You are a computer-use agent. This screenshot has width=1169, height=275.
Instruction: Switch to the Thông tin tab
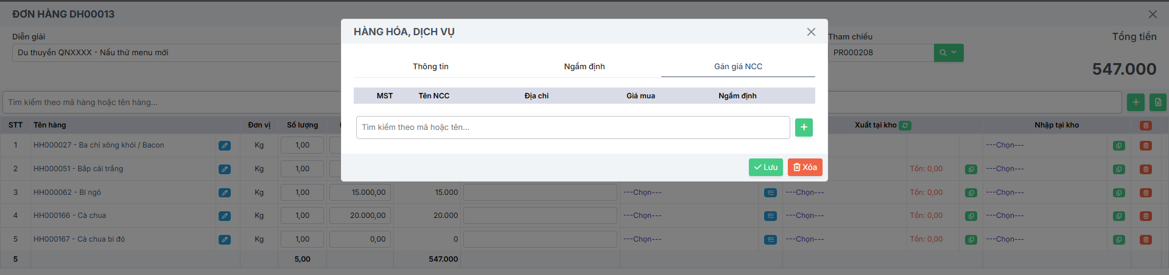tap(430, 67)
